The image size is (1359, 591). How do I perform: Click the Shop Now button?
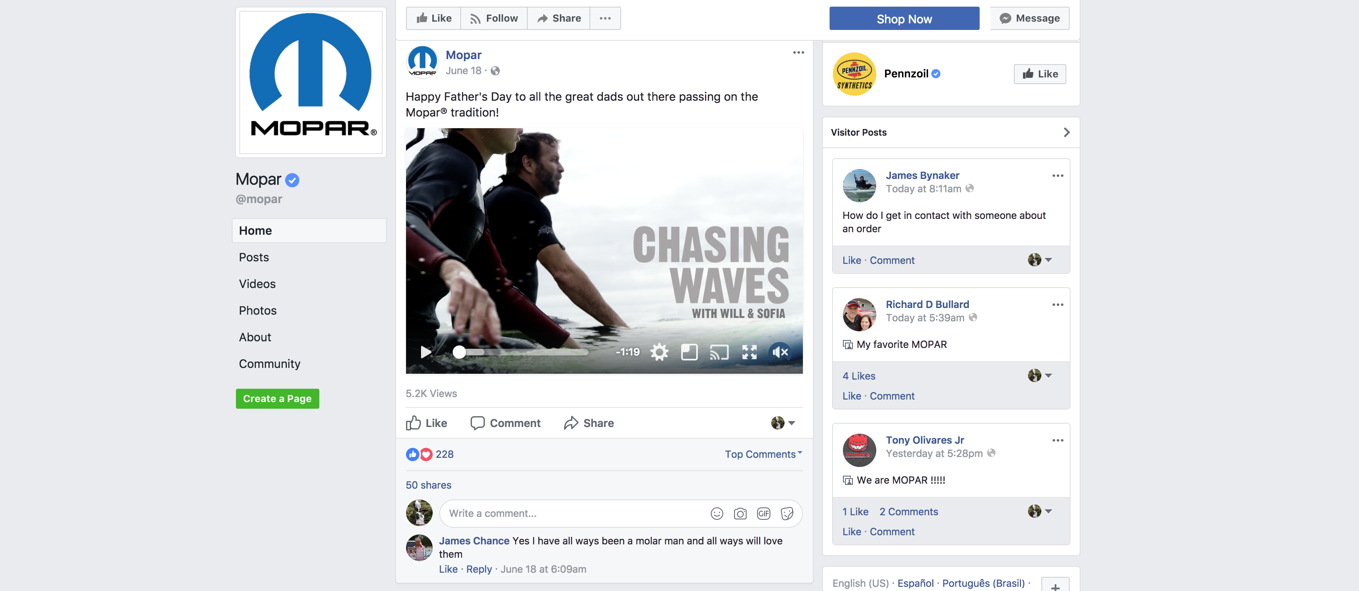click(904, 18)
